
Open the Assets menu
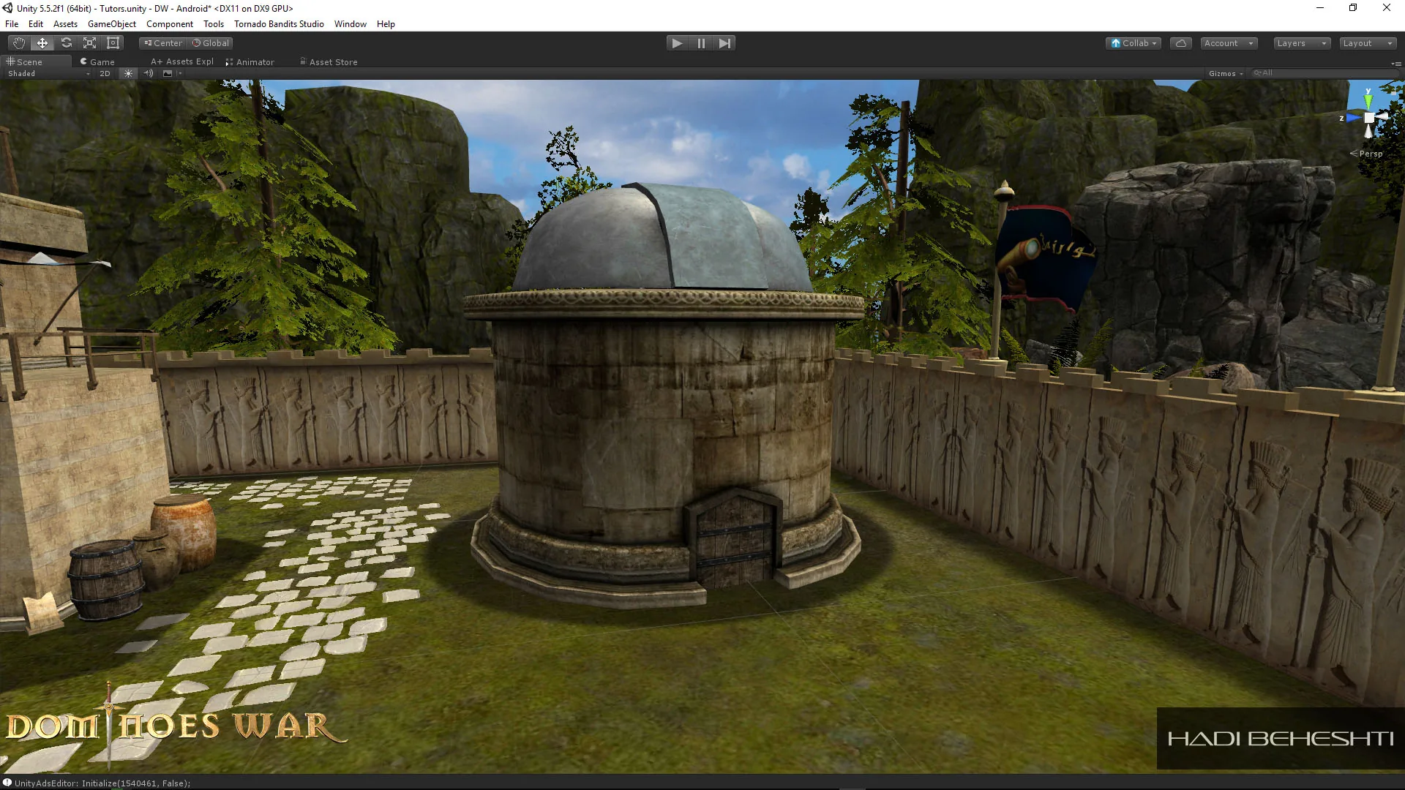[x=65, y=24]
